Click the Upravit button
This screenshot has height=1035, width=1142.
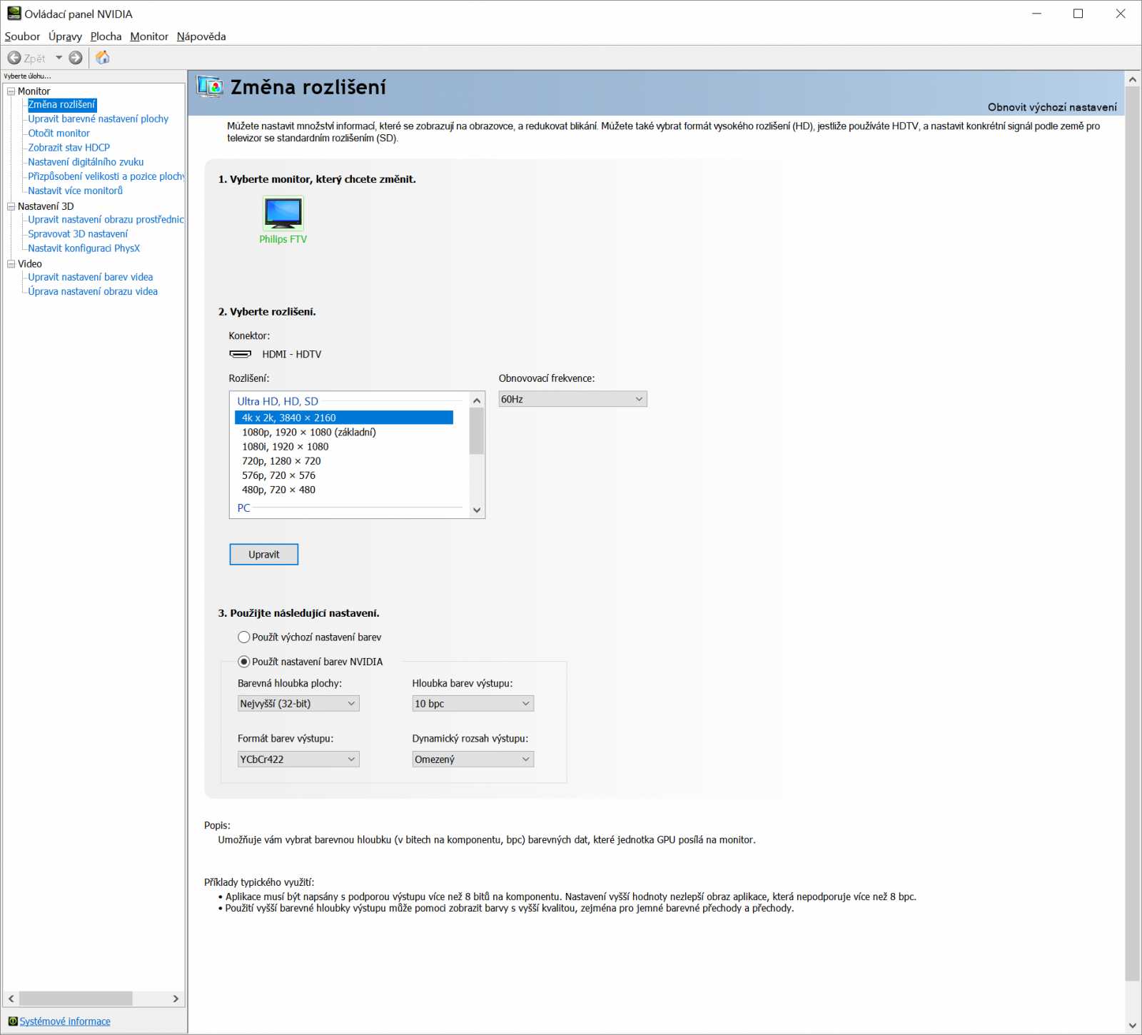click(264, 555)
